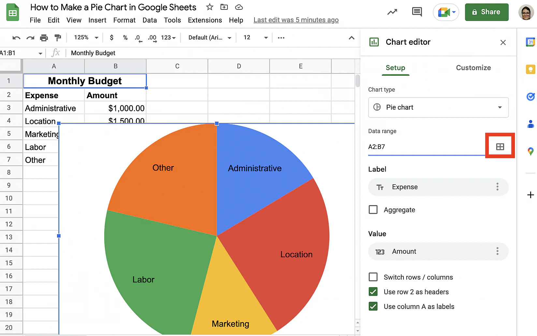Enable Switch rows / columns
Image resolution: width=537 pixels, height=336 pixels.
click(373, 277)
